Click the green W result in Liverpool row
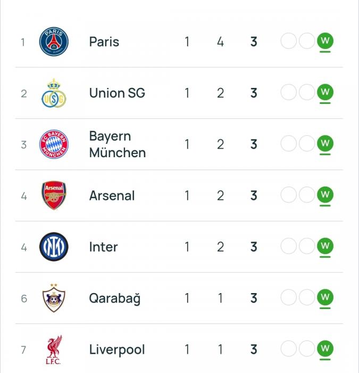This screenshot has width=359, height=373. pyautogui.click(x=325, y=348)
